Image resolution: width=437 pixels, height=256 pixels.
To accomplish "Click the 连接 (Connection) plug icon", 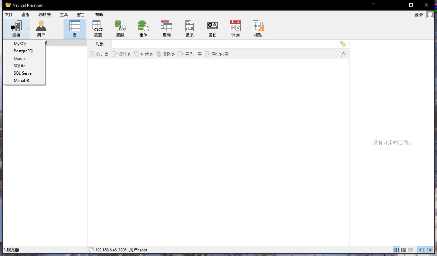I will tap(16, 26).
